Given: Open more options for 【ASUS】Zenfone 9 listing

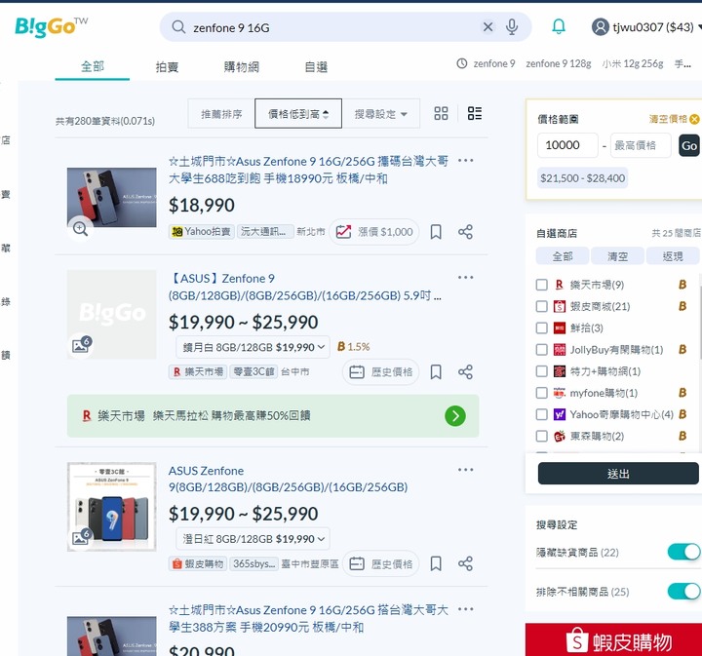Looking at the screenshot, I should (466, 278).
